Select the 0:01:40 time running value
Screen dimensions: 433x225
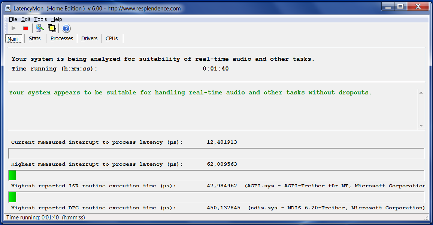pyautogui.click(x=216, y=69)
